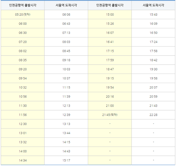176x166 pixels.
Task: Select the 19:58 arrival cell
Action: (153, 78)
